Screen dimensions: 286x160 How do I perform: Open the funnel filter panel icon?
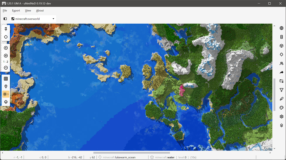coord(281,90)
